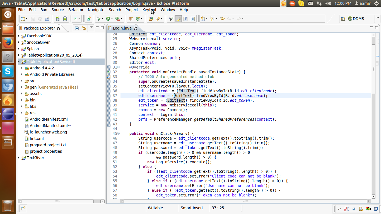Screen dimensions: 381x214
Task: Click the mail envelope indicator
Action: tap(310, 3)
